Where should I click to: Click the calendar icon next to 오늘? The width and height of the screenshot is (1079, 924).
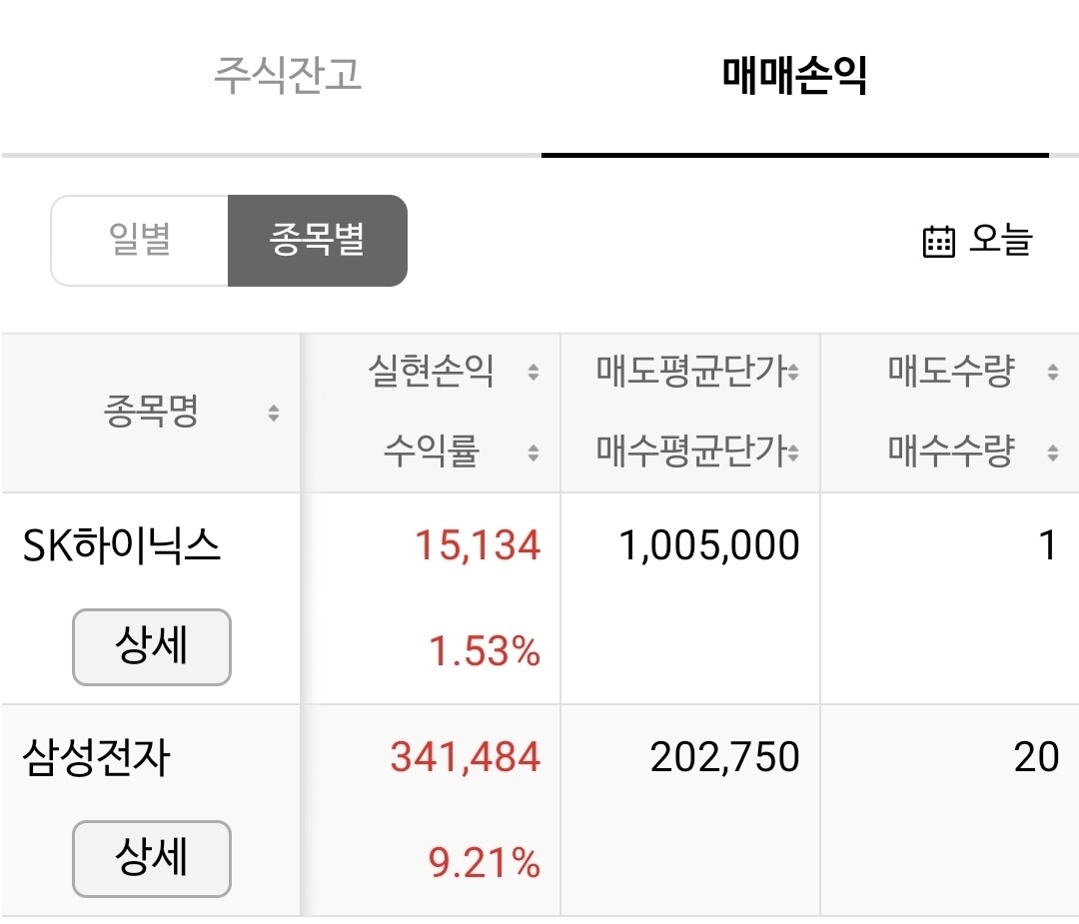point(938,242)
